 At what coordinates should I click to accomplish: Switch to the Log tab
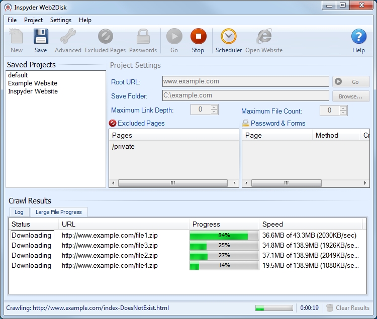19,212
